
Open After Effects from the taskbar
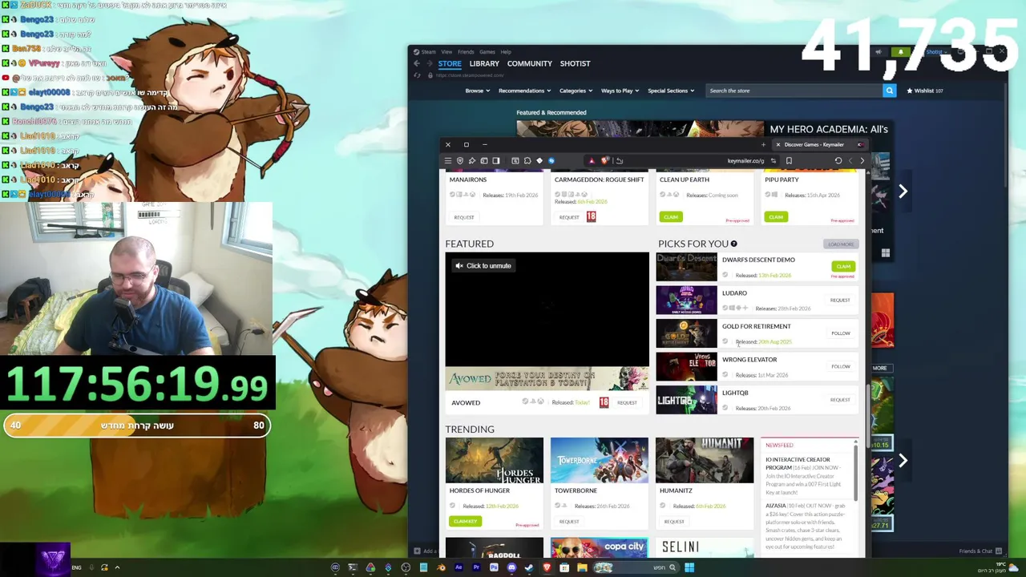pyautogui.click(x=458, y=567)
